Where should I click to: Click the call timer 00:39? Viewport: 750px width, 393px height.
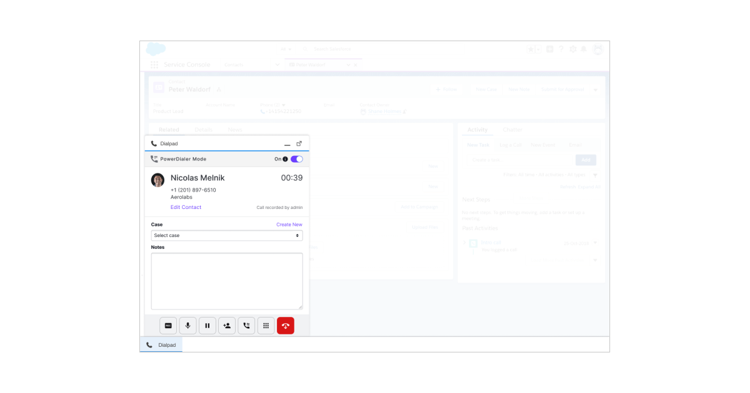pos(292,178)
